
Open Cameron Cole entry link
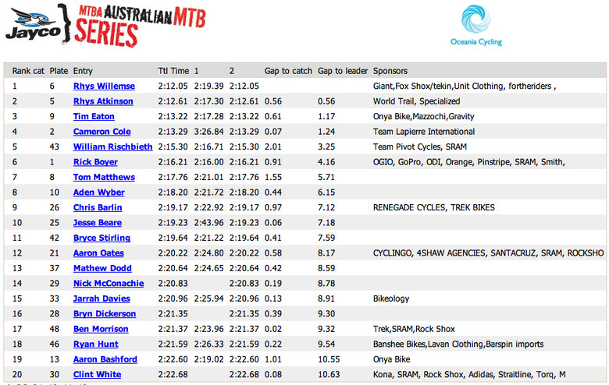point(102,132)
